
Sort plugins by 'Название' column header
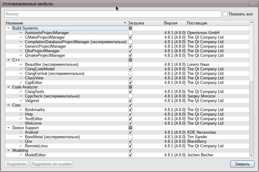point(66,23)
